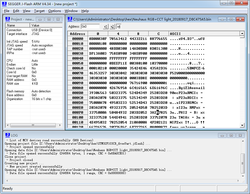
Task: Close the bin data file window
Action: point(240,19)
